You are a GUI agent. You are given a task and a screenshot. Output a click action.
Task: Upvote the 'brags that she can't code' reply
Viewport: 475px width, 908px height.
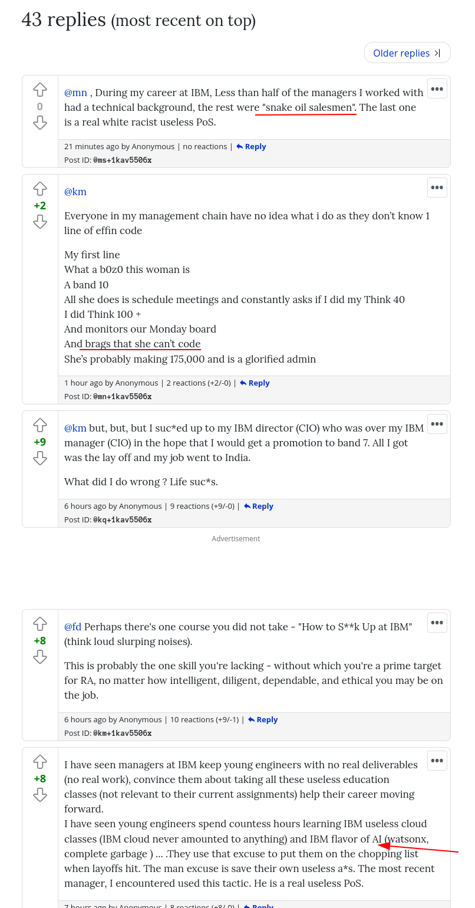(40, 189)
